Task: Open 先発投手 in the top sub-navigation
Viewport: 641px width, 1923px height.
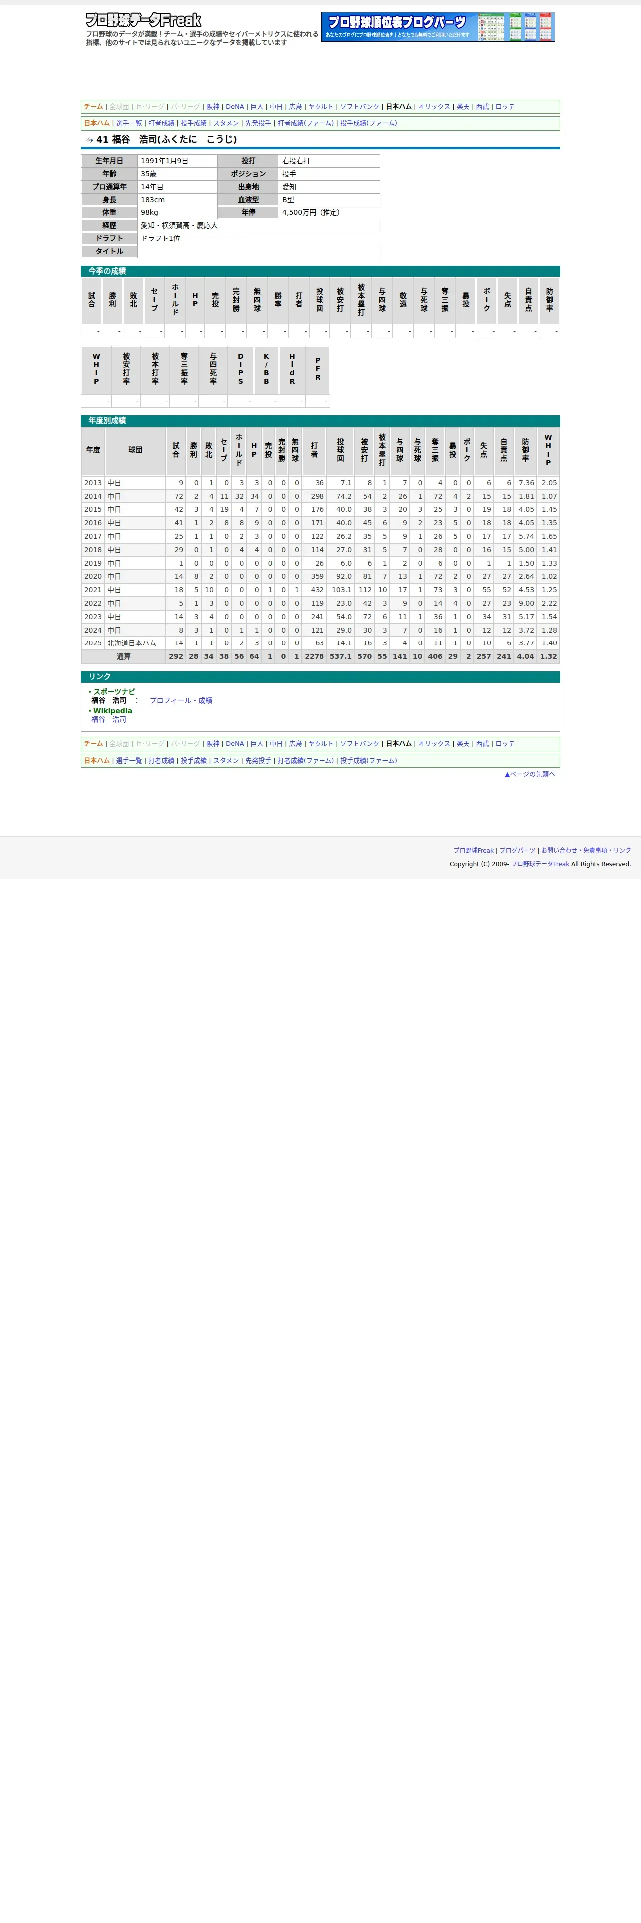Action: click(x=258, y=123)
